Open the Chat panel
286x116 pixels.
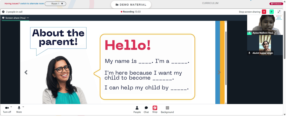146,110
